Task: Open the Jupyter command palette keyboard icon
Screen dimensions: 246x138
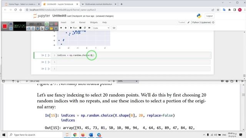Action: tap(114, 28)
